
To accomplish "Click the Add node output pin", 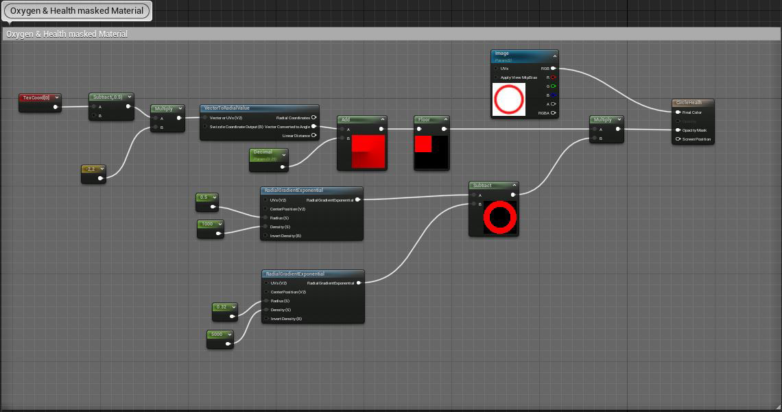I will (381, 129).
